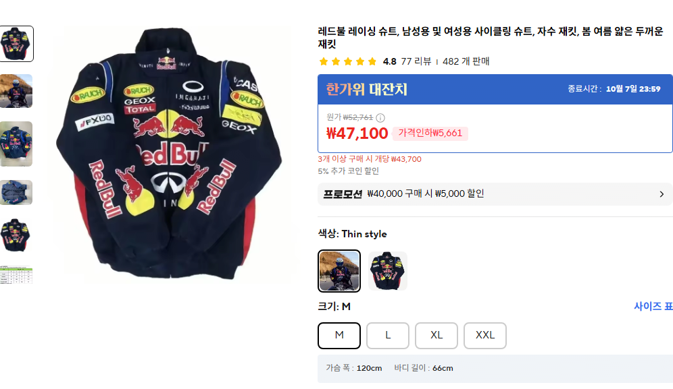Expand the promotion ₩5,000 discount chevron
This screenshot has height=389, width=673.
tap(662, 194)
